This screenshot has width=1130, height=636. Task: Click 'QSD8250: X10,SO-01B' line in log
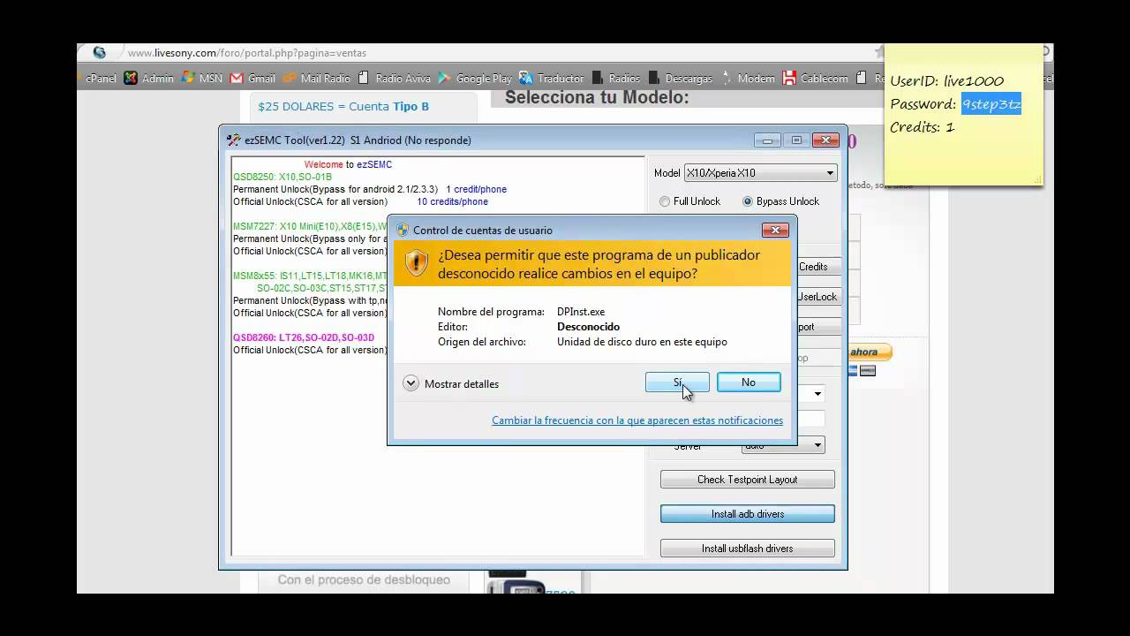[x=282, y=177]
